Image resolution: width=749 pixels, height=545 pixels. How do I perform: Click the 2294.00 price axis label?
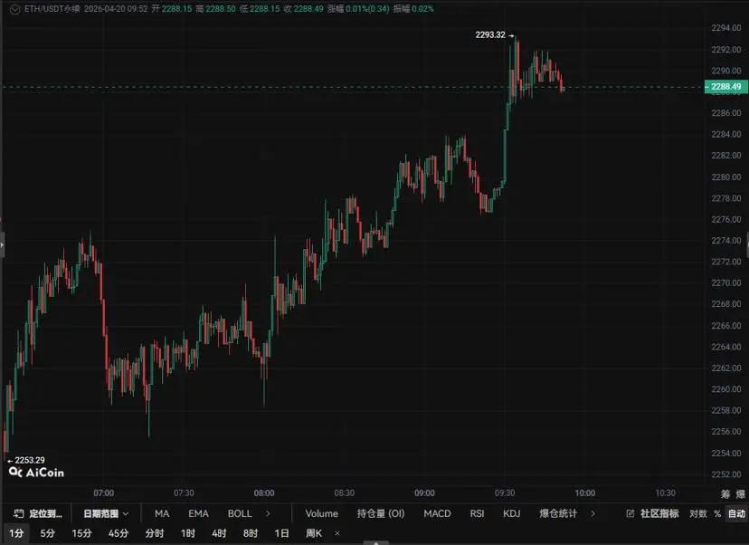point(726,28)
